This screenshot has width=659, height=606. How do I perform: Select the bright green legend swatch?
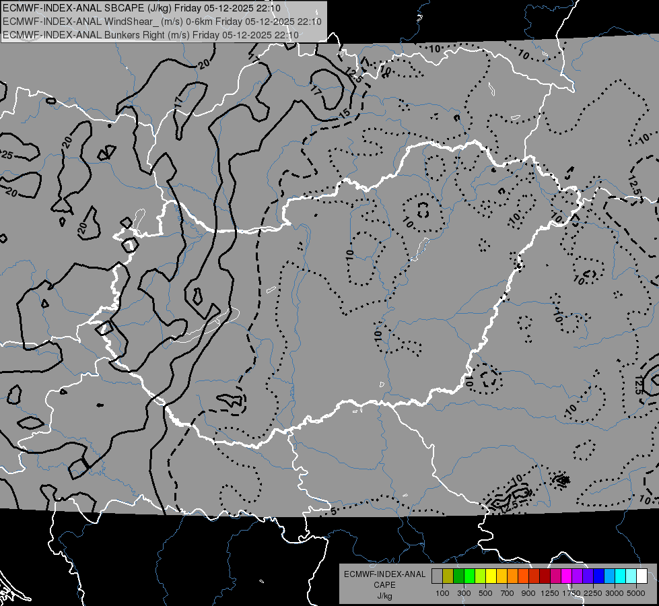coord(469,576)
